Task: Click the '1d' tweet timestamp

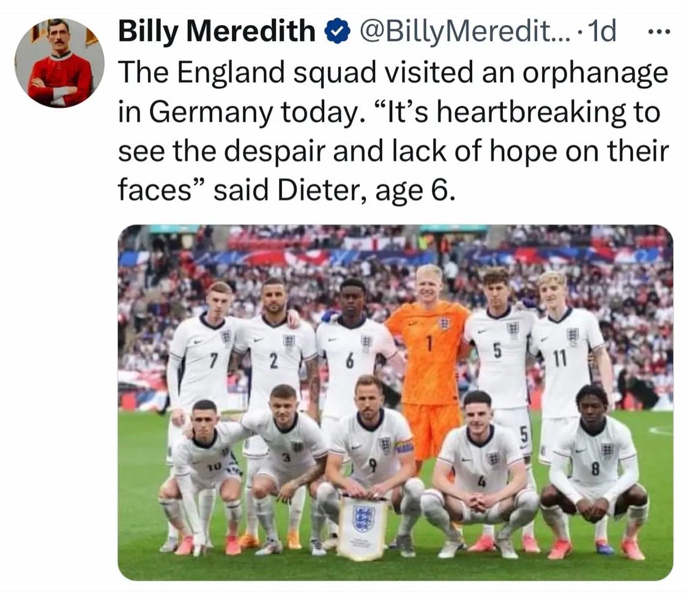Action: [x=600, y=31]
